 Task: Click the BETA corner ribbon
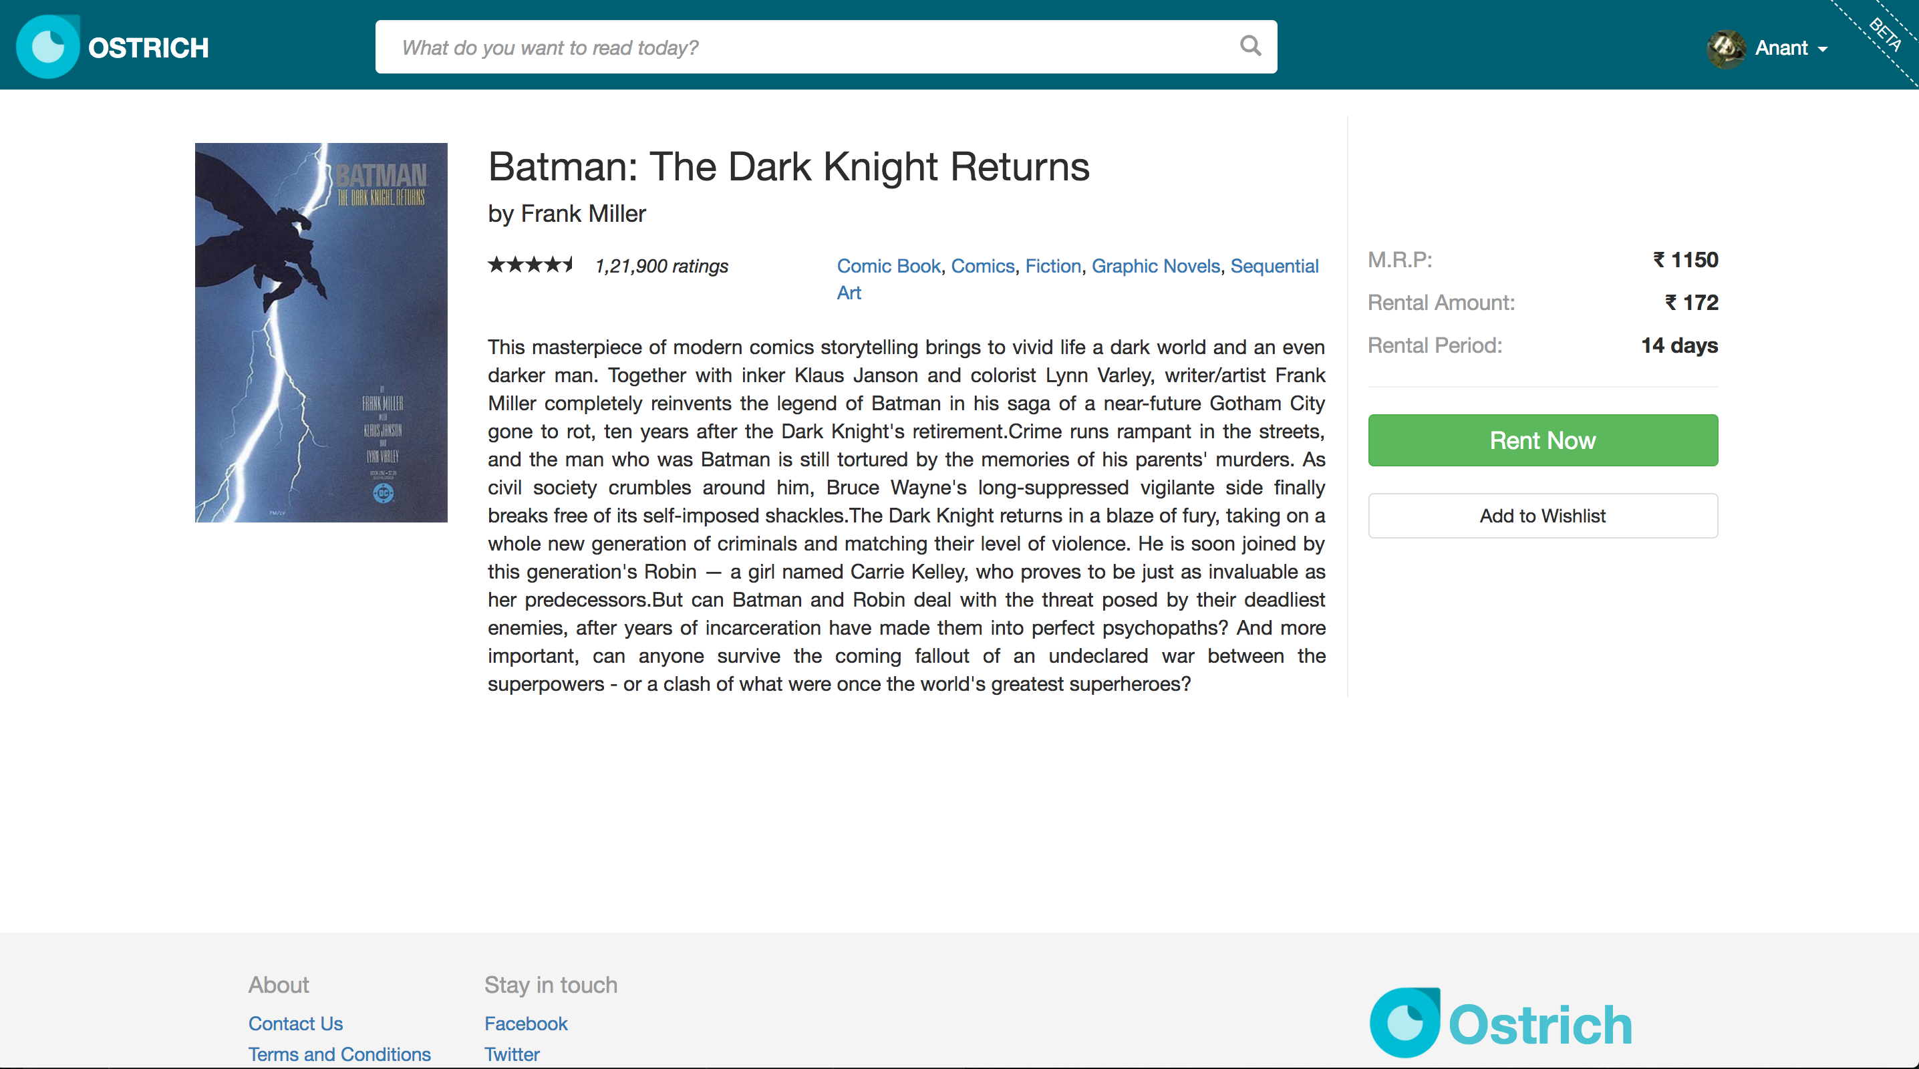(1884, 33)
